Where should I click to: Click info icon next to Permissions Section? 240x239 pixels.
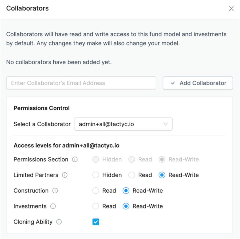pyautogui.click(x=75, y=159)
